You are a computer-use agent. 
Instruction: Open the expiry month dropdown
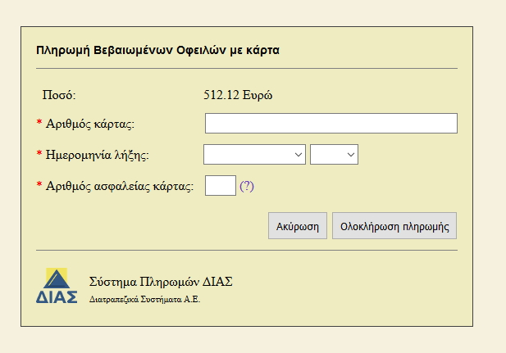254,155
